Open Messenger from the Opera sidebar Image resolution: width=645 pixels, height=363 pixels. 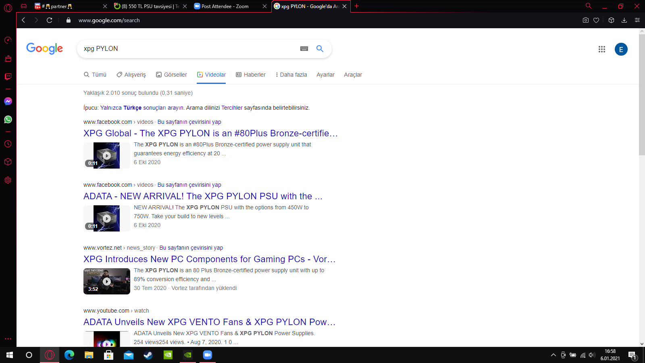point(8,101)
